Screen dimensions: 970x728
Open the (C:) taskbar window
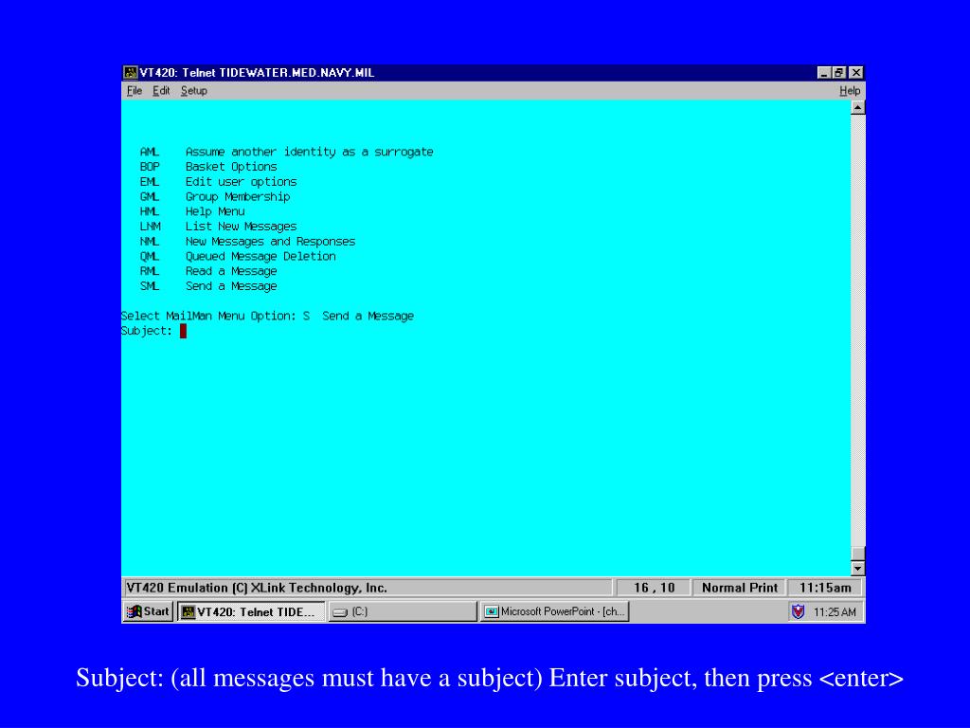(x=402, y=611)
